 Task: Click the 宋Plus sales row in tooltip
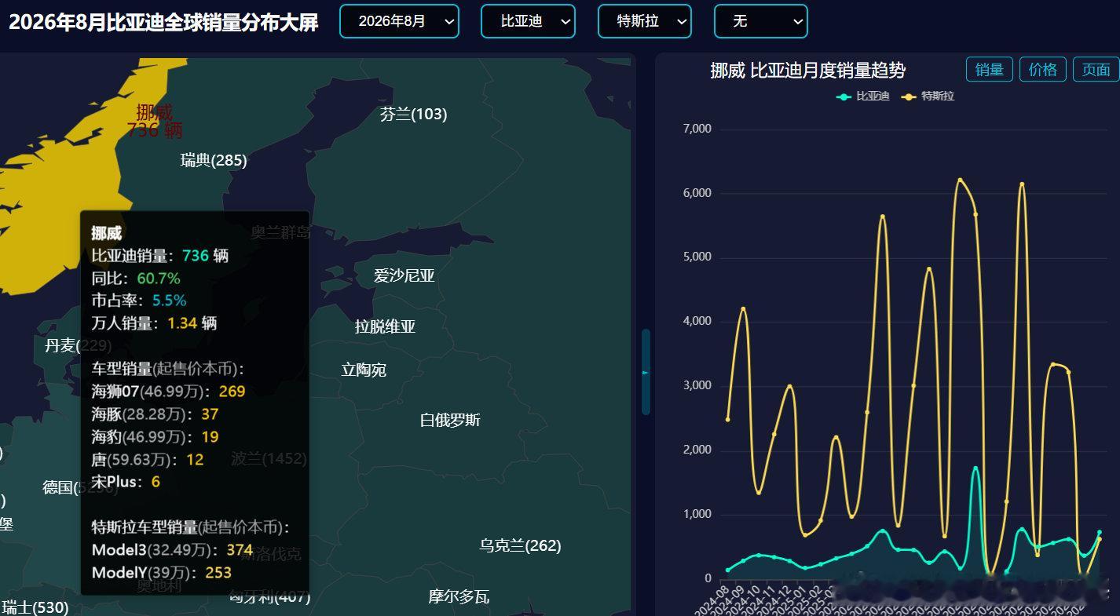point(126,482)
